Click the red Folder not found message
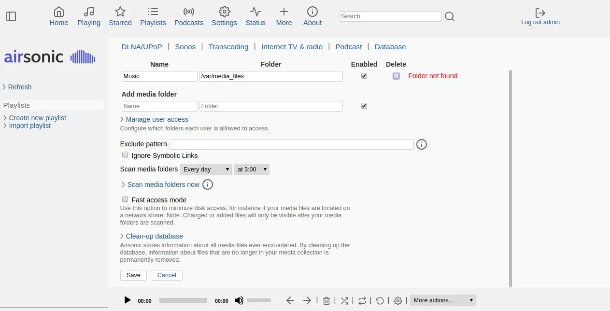 (x=433, y=76)
